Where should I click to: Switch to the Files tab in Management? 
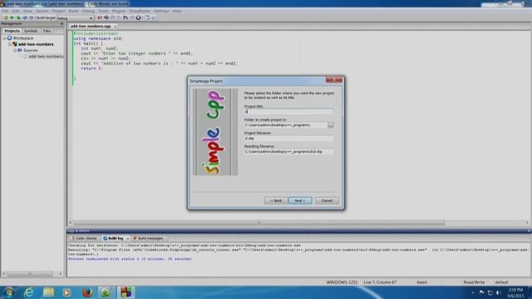47,31
